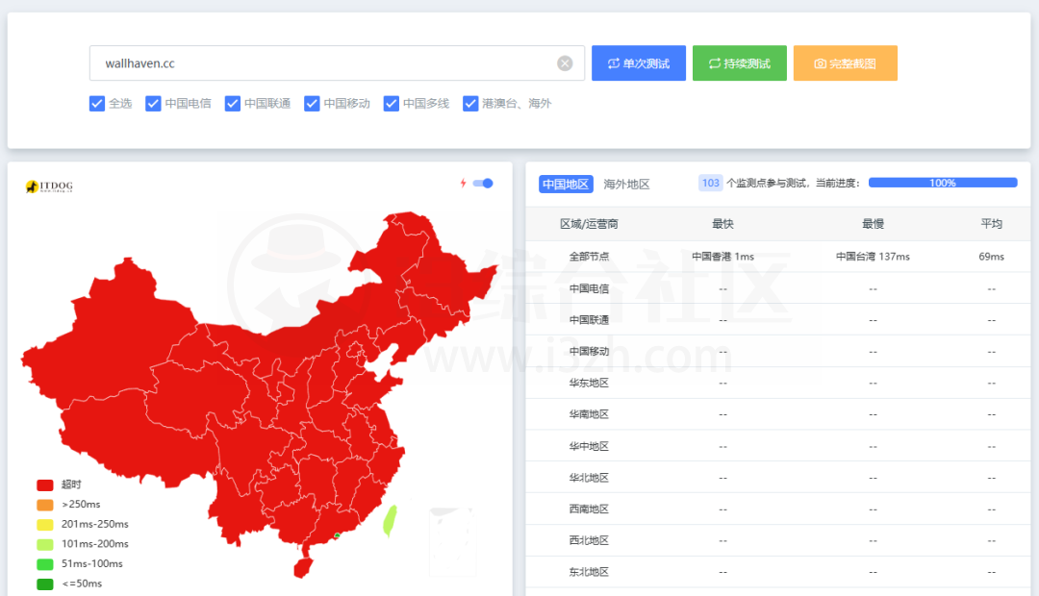Image resolution: width=1039 pixels, height=596 pixels.
Task: Select the 中国移动 table row
Action: pyautogui.click(x=778, y=351)
